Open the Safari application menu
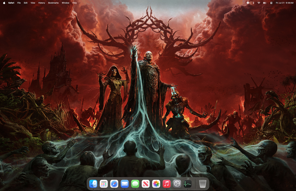Image resolution: width=296 pixels, height=191 pixels. (x=11, y=3)
